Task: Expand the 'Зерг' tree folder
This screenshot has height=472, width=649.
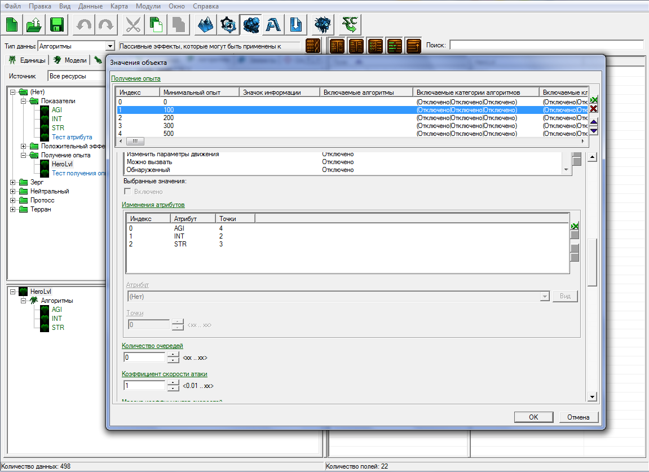Action: pyautogui.click(x=13, y=182)
